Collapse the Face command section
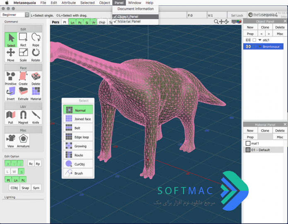The image size is (288, 224). tap(23, 68)
